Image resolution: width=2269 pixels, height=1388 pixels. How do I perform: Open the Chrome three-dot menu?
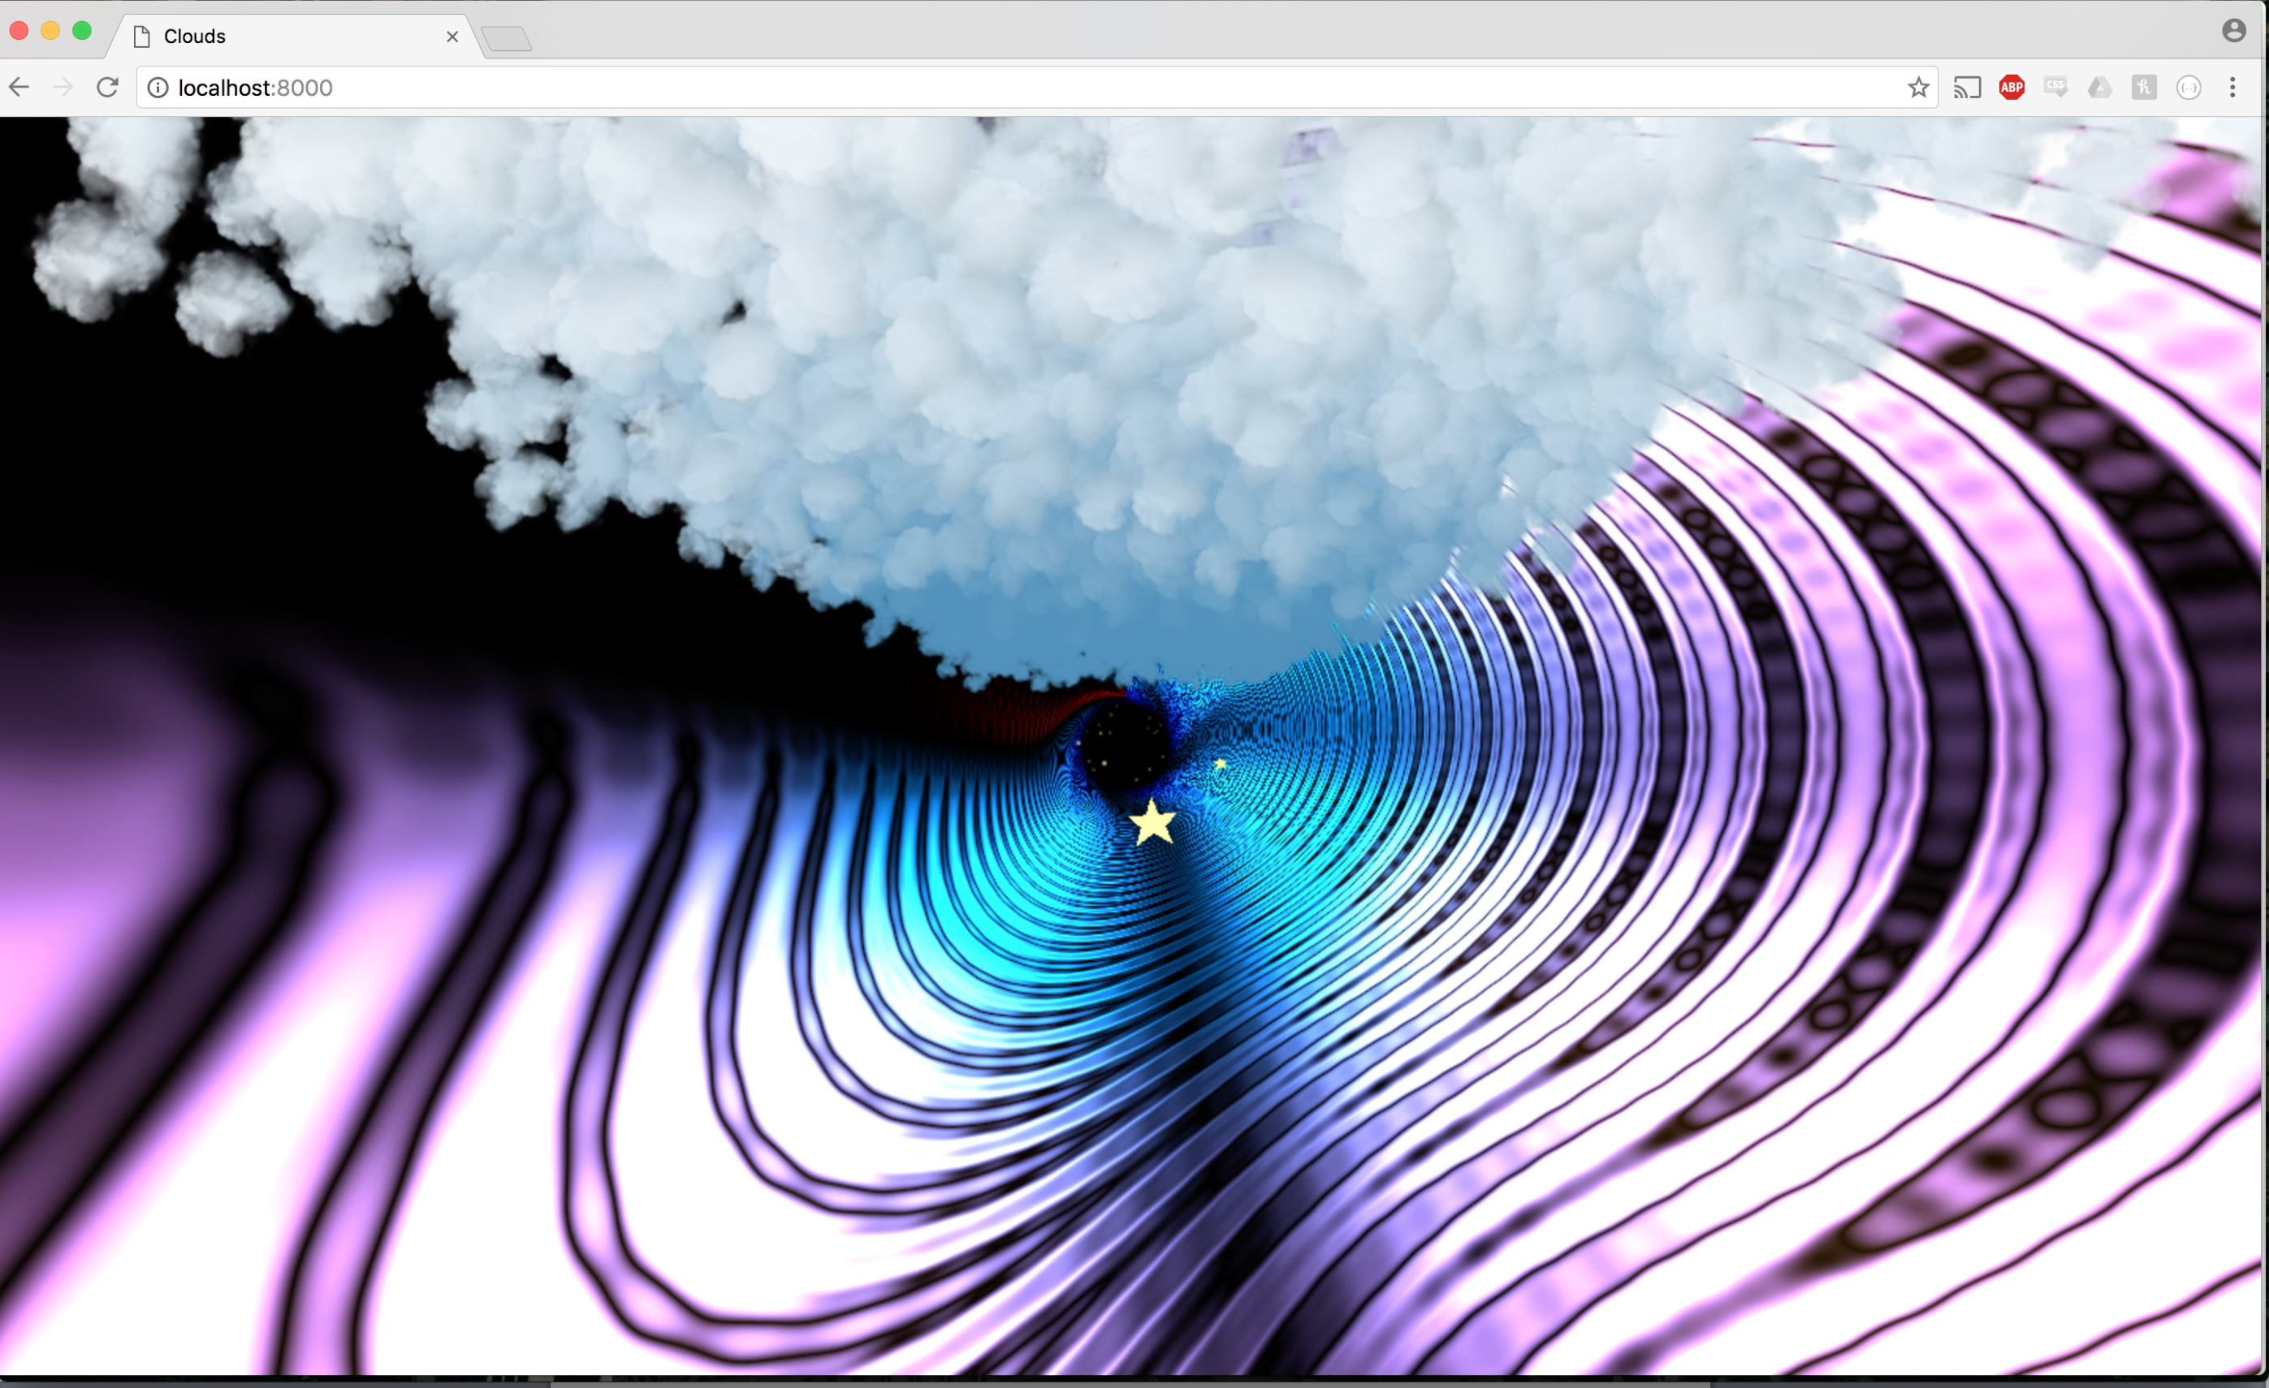pos(2232,88)
